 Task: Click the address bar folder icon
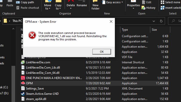(5, 21)
